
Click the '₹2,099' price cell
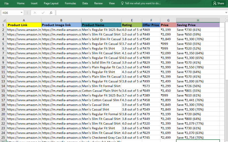click(x=168, y=53)
